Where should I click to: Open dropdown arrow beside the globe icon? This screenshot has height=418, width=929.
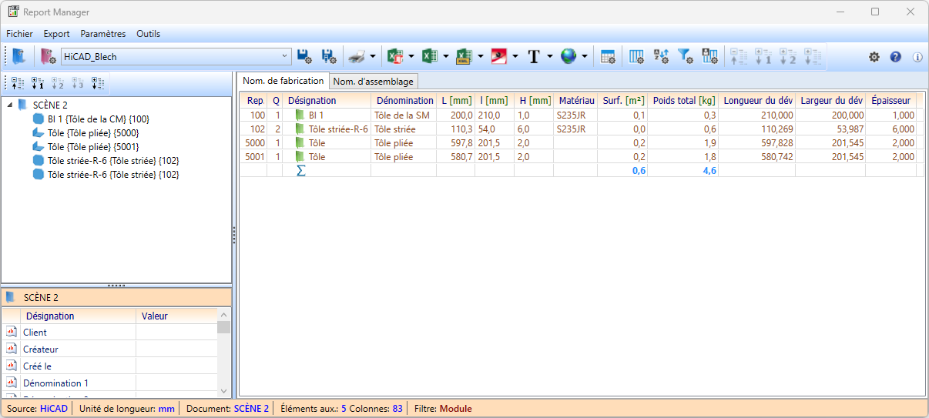pos(585,56)
